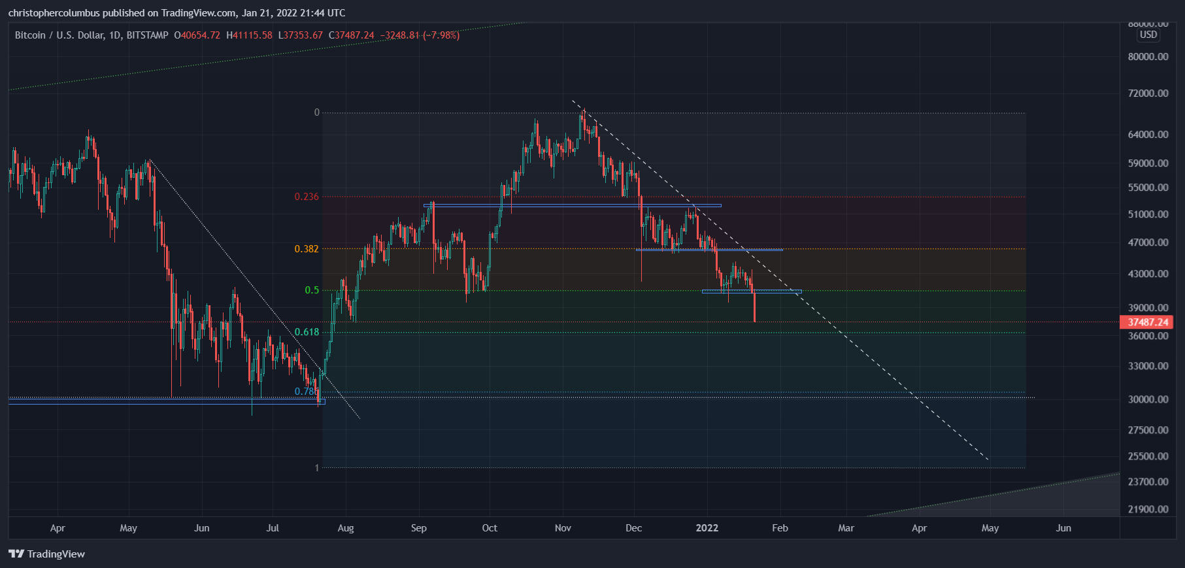Viewport: 1185px width, 568px height.
Task: Select the Fibonacci level 1 label
Action: click(x=317, y=468)
